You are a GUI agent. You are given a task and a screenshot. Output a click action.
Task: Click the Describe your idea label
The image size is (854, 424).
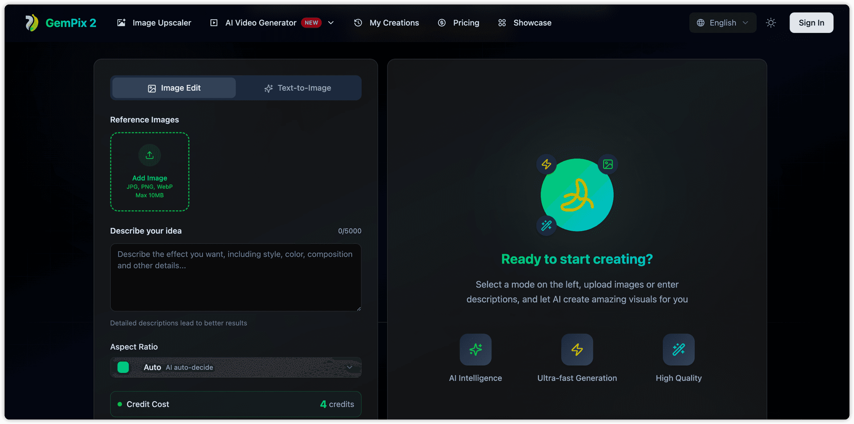(146, 231)
